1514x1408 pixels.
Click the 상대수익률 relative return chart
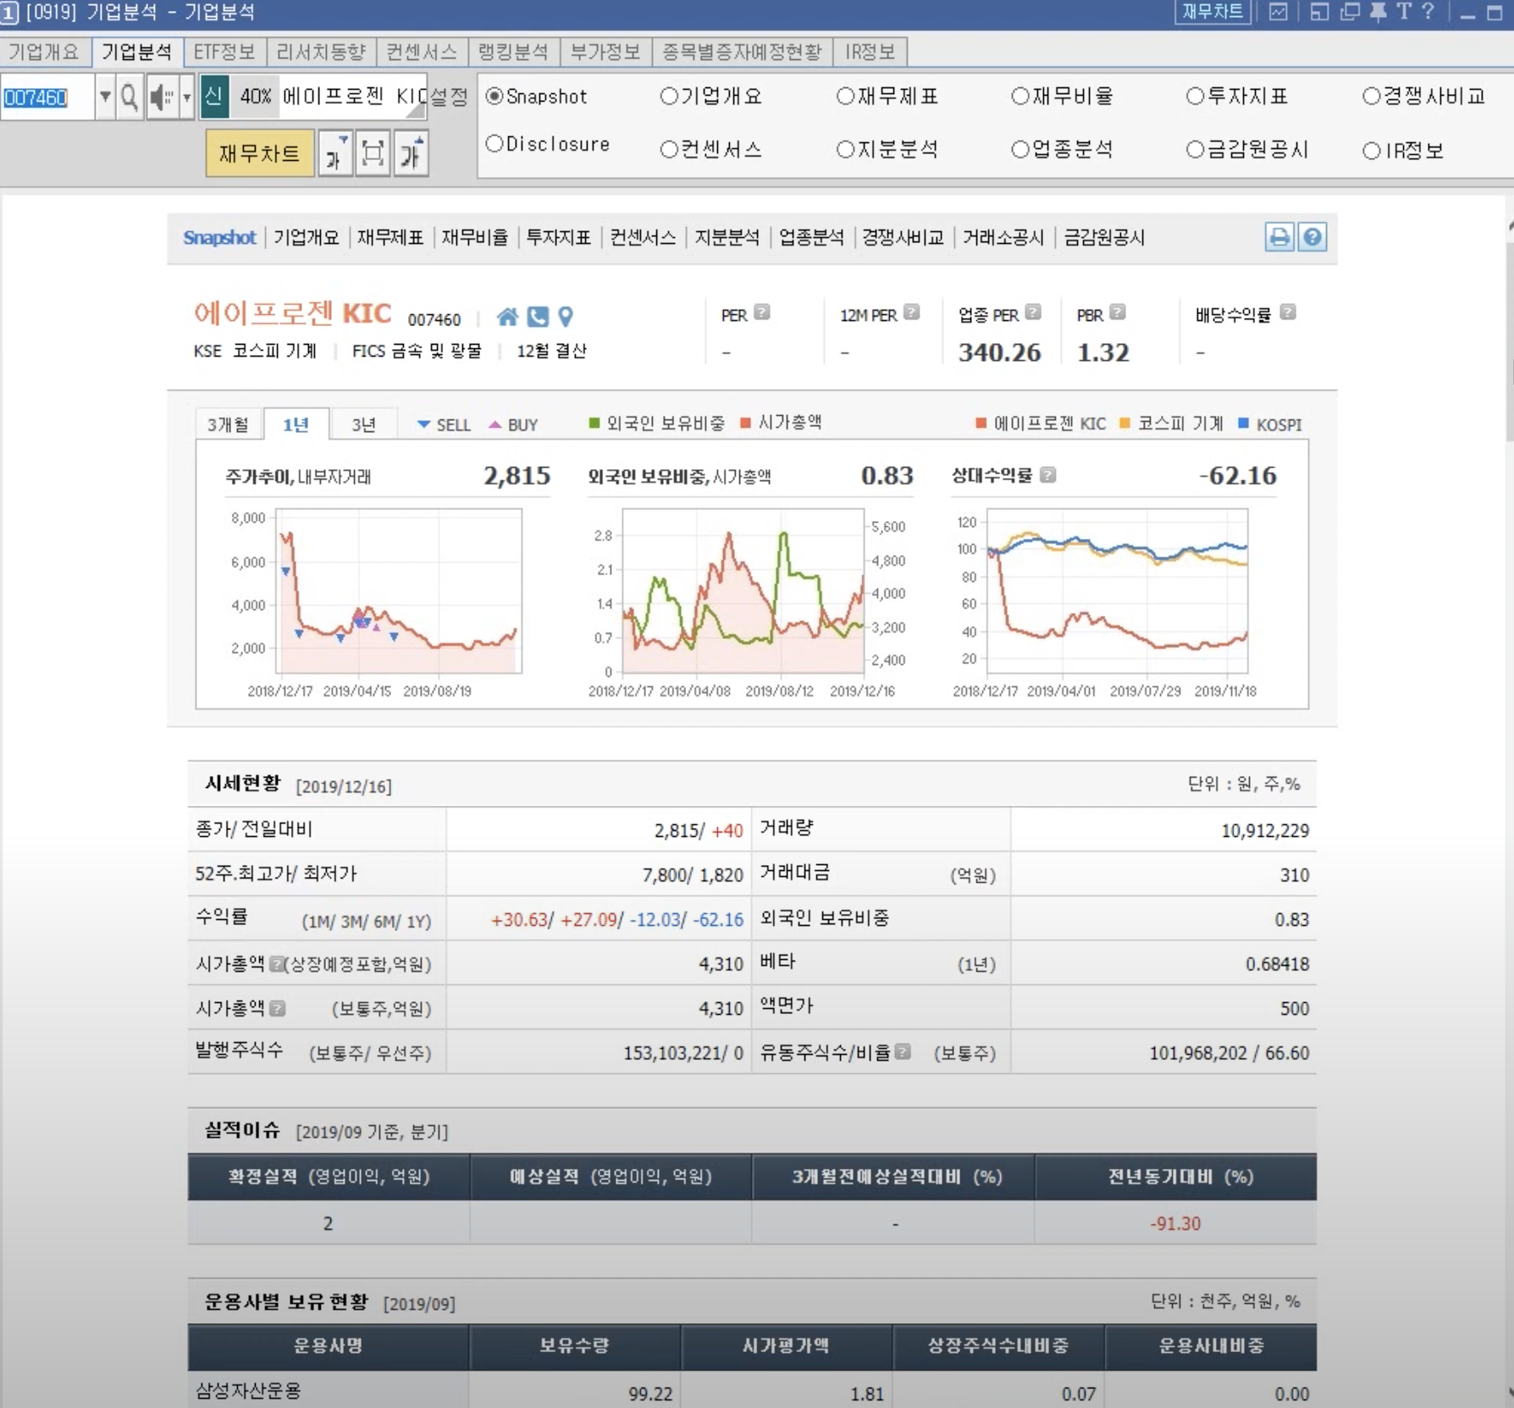(1118, 591)
